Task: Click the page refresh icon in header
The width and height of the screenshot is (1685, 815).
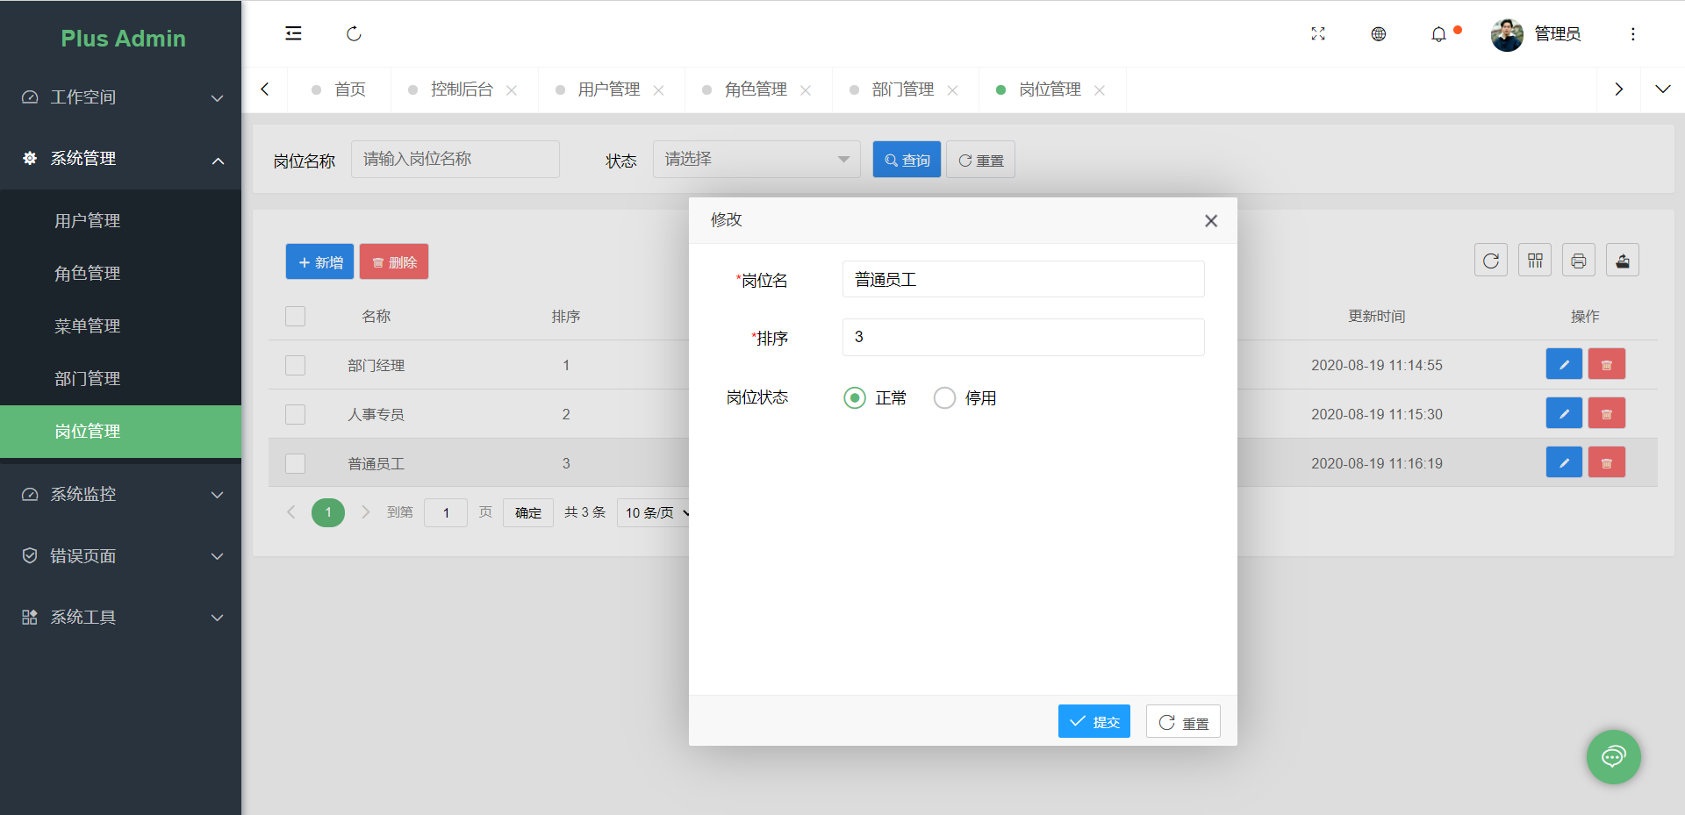Action: pos(354,33)
